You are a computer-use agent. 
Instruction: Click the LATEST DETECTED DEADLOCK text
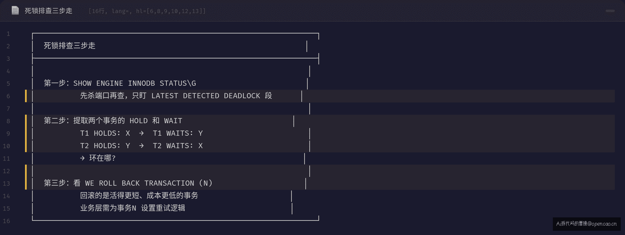[206, 96]
